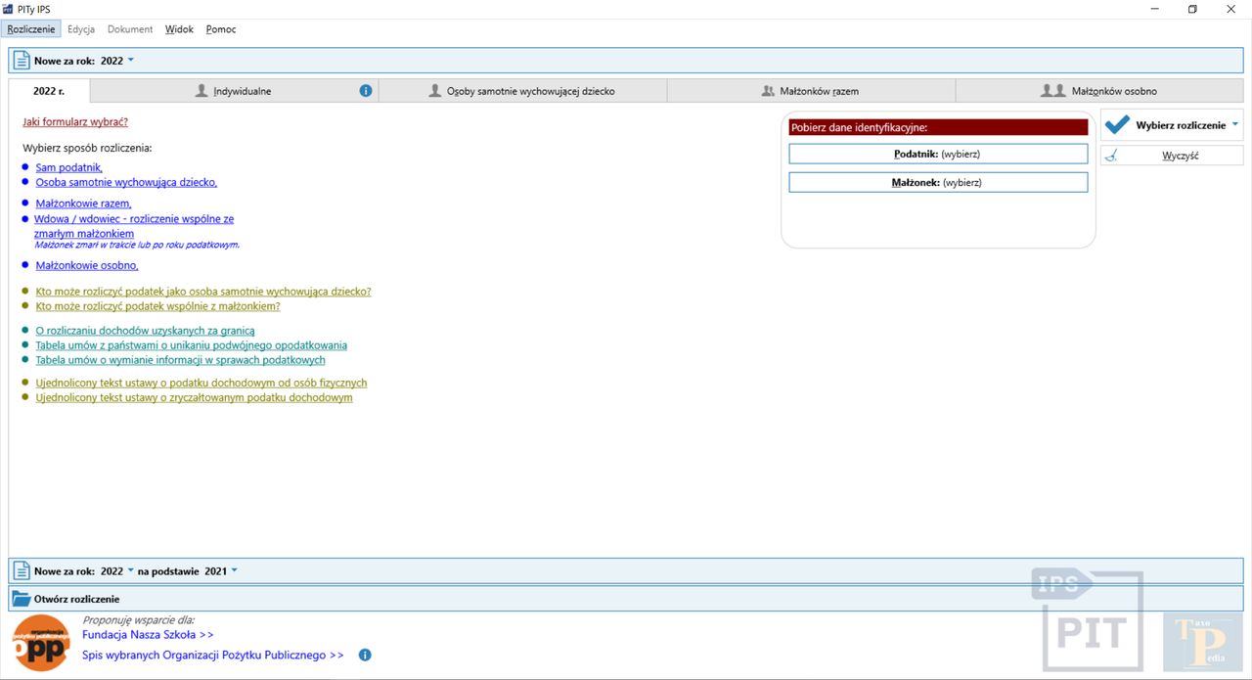Click couple icon on Małżonków razem tab

pos(768,91)
